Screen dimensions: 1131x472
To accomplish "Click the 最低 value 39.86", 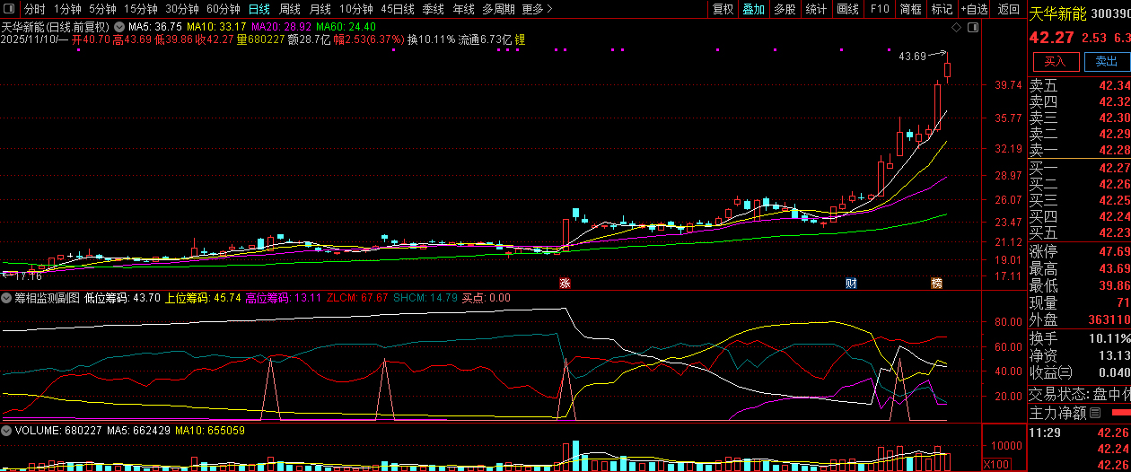I will (x=1114, y=286).
